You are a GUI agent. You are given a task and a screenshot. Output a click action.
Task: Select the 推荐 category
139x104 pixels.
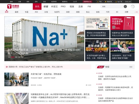pyautogui.click(x=7, y=12)
